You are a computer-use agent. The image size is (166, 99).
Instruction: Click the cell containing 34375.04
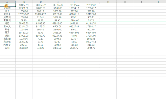[x=41, y=27]
